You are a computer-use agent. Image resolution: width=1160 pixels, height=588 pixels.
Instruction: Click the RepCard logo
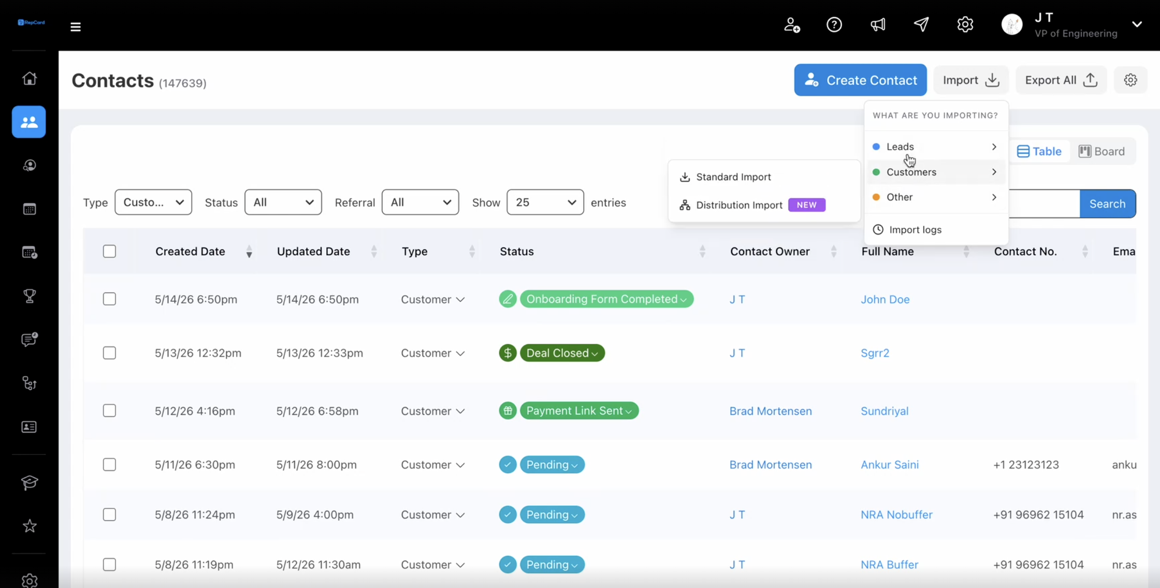31,22
